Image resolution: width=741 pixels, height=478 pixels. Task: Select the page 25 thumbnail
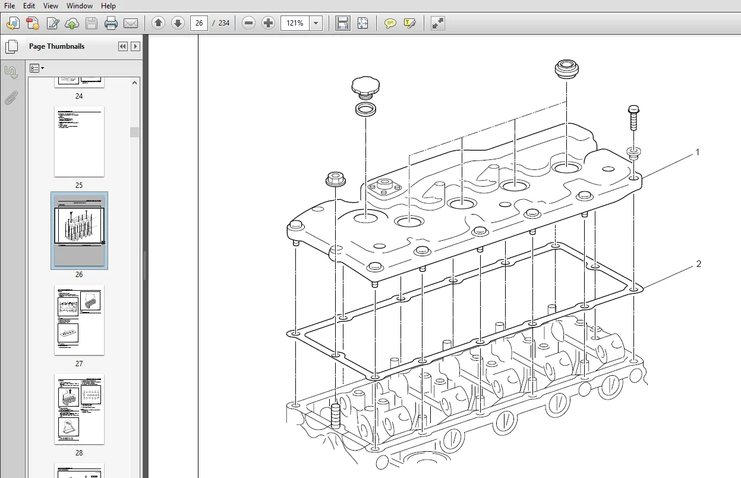pyautogui.click(x=79, y=141)
